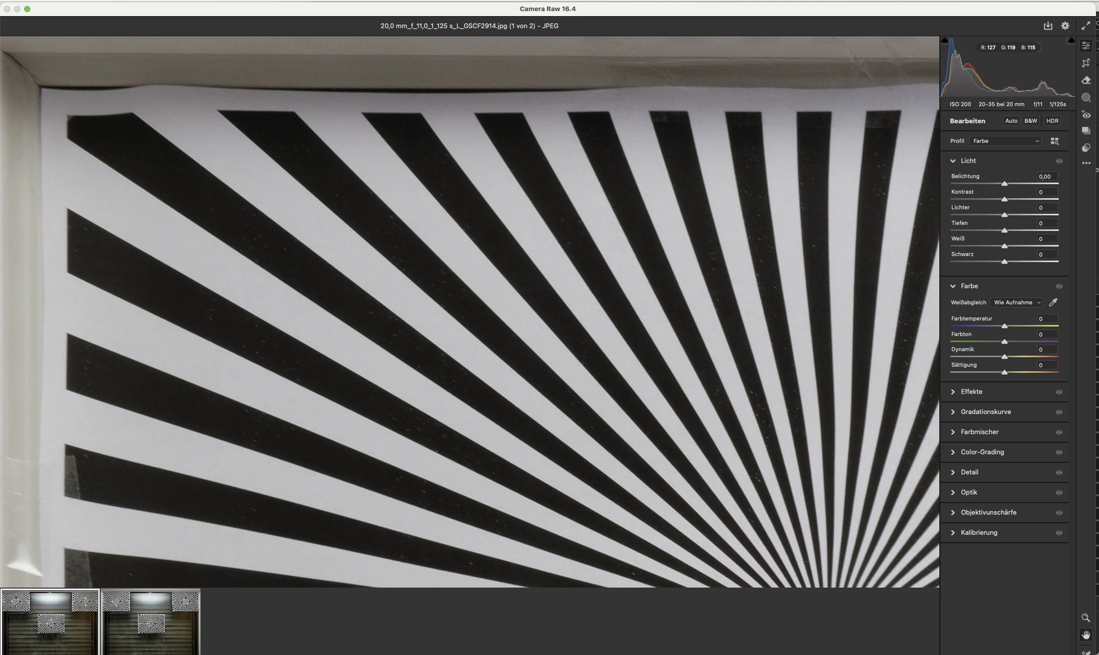Image resolution: width=1099 pixels, height=655 pixels.
Task: Expand the Optik section
Action: (969, 493)
